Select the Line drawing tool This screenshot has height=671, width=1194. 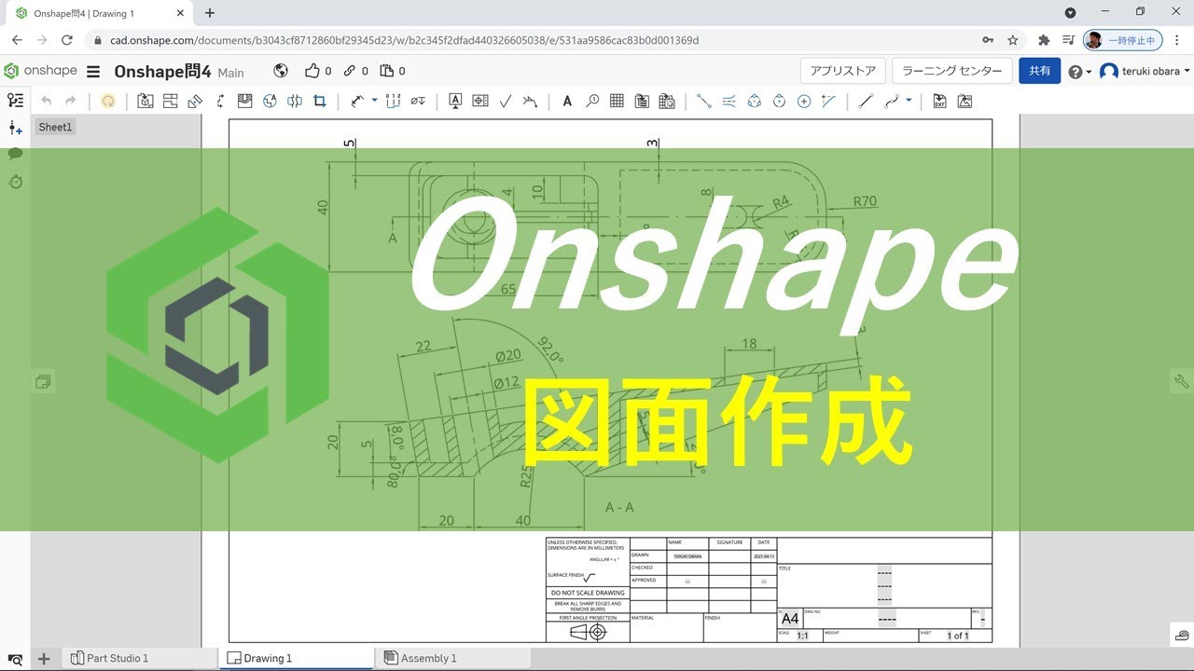pyautogui.click(x=866, y=101)
